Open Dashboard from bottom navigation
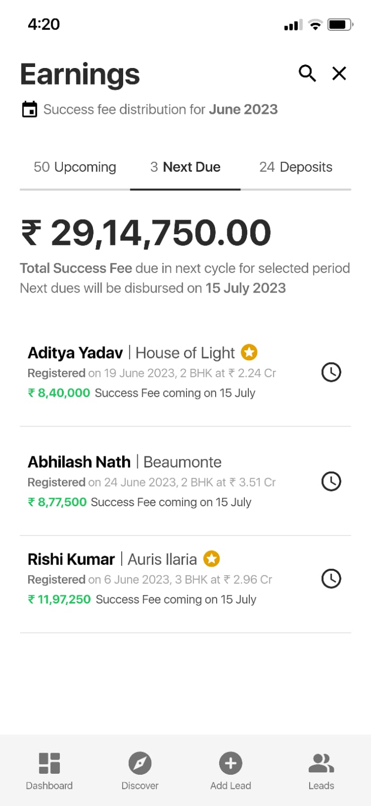This screenshot has width=371, height=806. click(49, 771)
